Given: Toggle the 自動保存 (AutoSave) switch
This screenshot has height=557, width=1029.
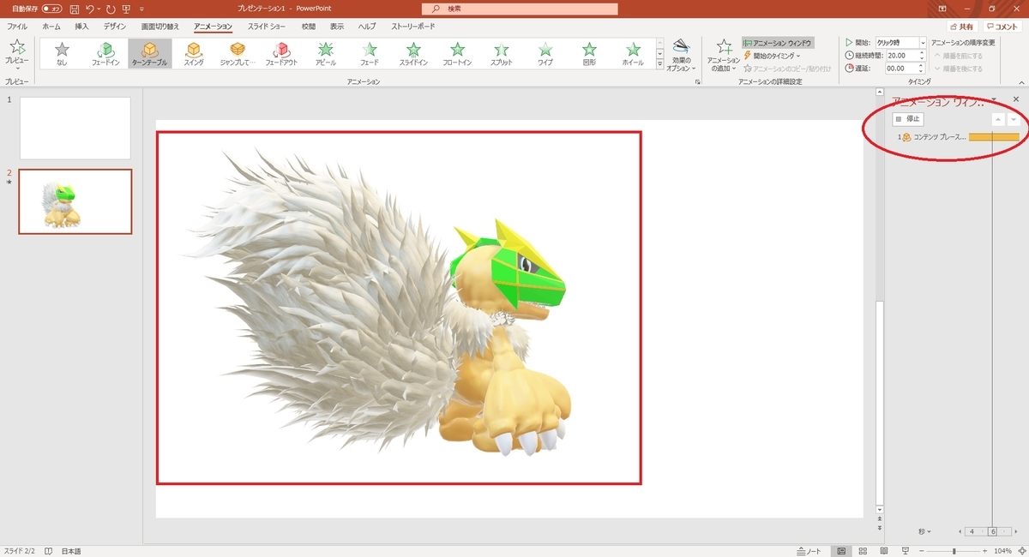Looking at the screenshot, I should [51, 9].
